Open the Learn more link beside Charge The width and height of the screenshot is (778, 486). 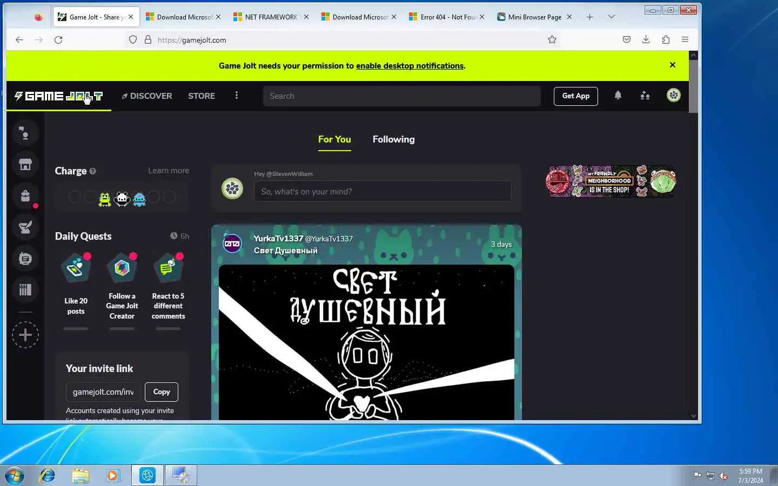(169, 171)
